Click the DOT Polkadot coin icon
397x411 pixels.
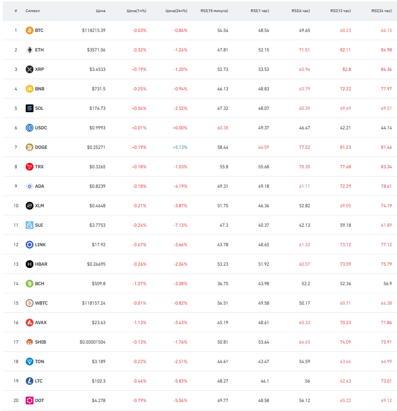click(29, 400)
